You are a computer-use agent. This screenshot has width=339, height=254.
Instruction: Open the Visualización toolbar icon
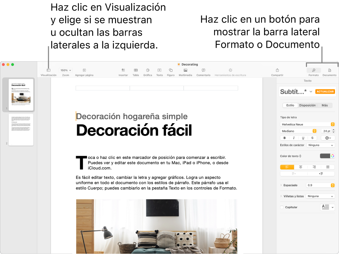click(x=49, y=70)
